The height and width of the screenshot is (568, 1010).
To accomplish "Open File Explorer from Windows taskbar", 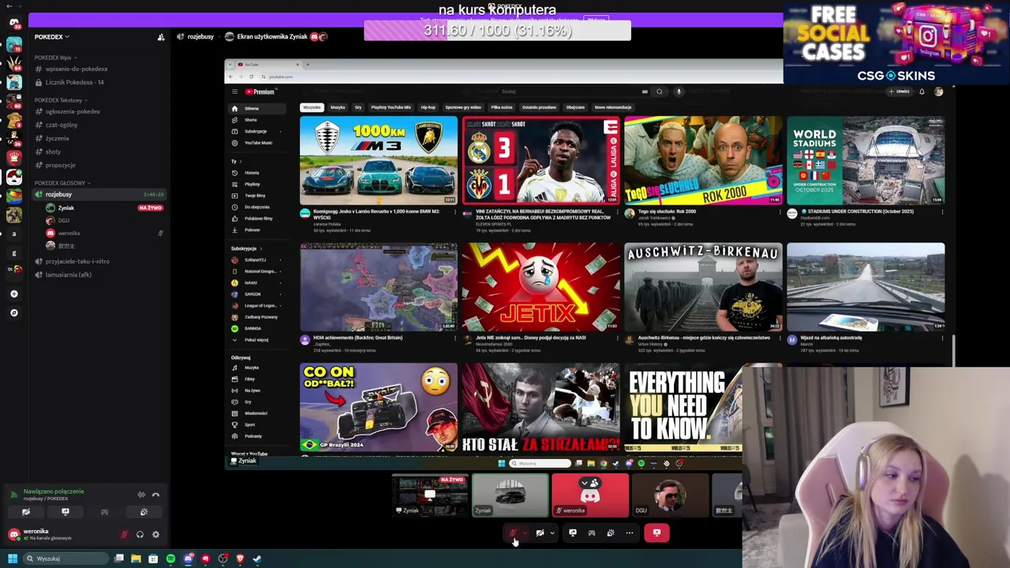I will (136, 559).
